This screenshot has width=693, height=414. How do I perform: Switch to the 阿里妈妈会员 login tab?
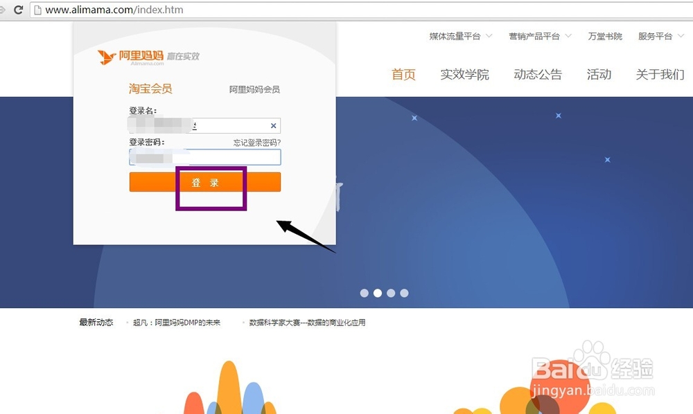pos(254,89)
